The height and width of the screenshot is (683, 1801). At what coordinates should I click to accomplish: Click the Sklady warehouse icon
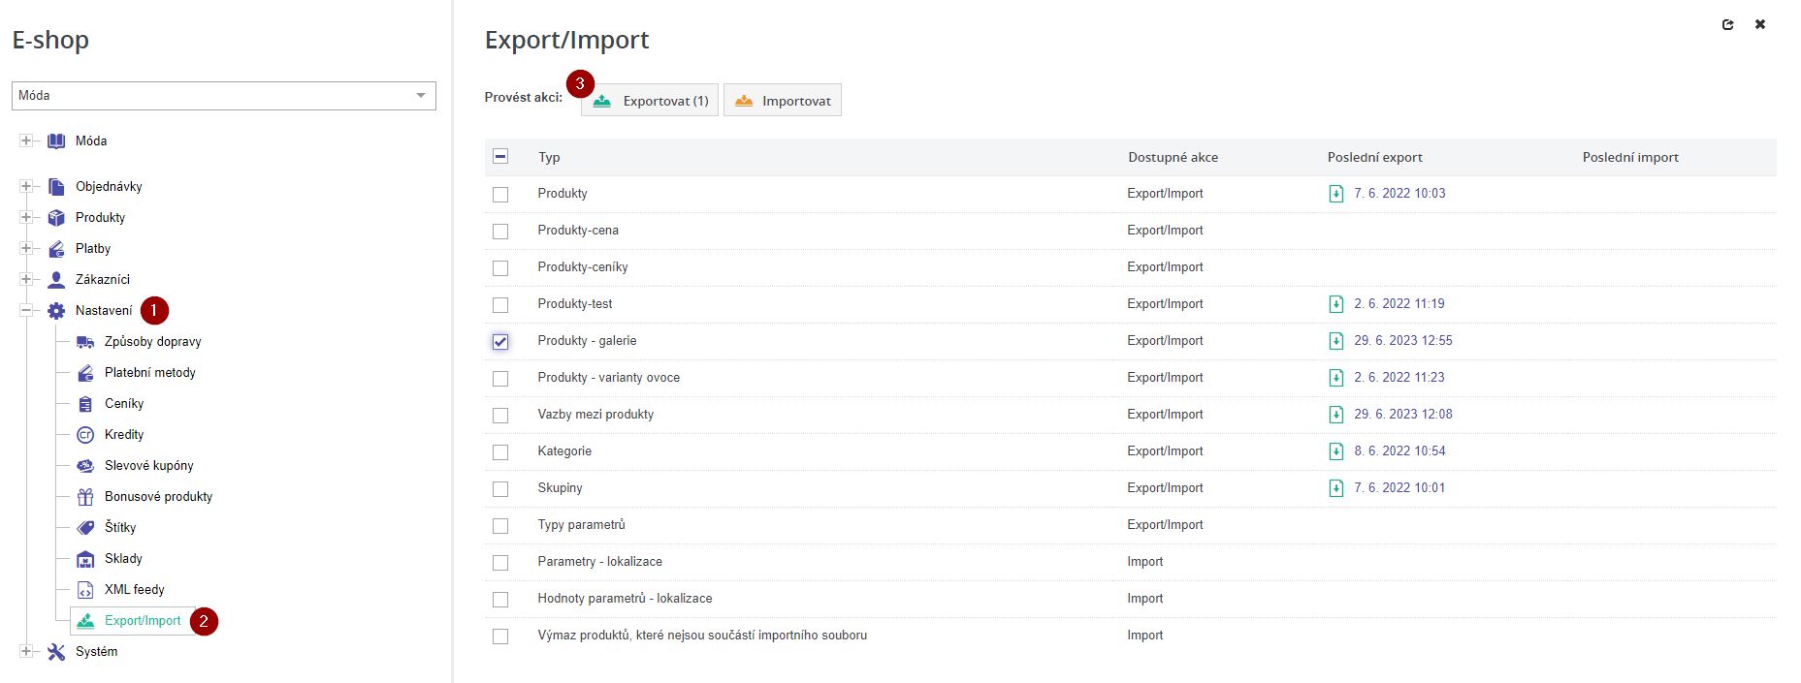[85, 558]
